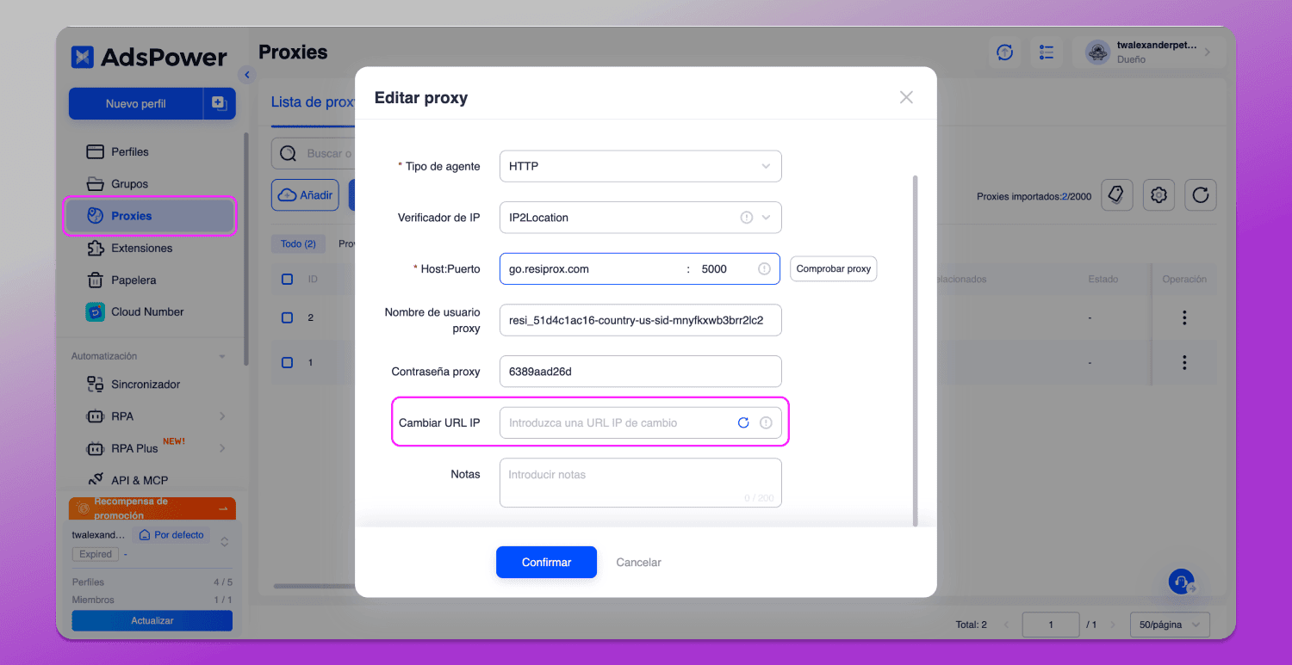Open the task list icon in header
The height and width of the screenshot is (665, 1292).
pos(1047,52)
